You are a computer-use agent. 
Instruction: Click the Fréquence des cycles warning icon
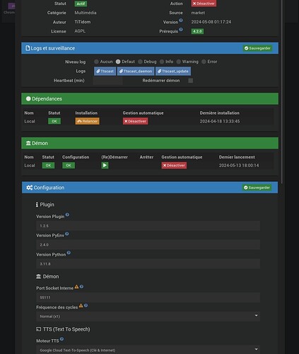pos(81,305)
